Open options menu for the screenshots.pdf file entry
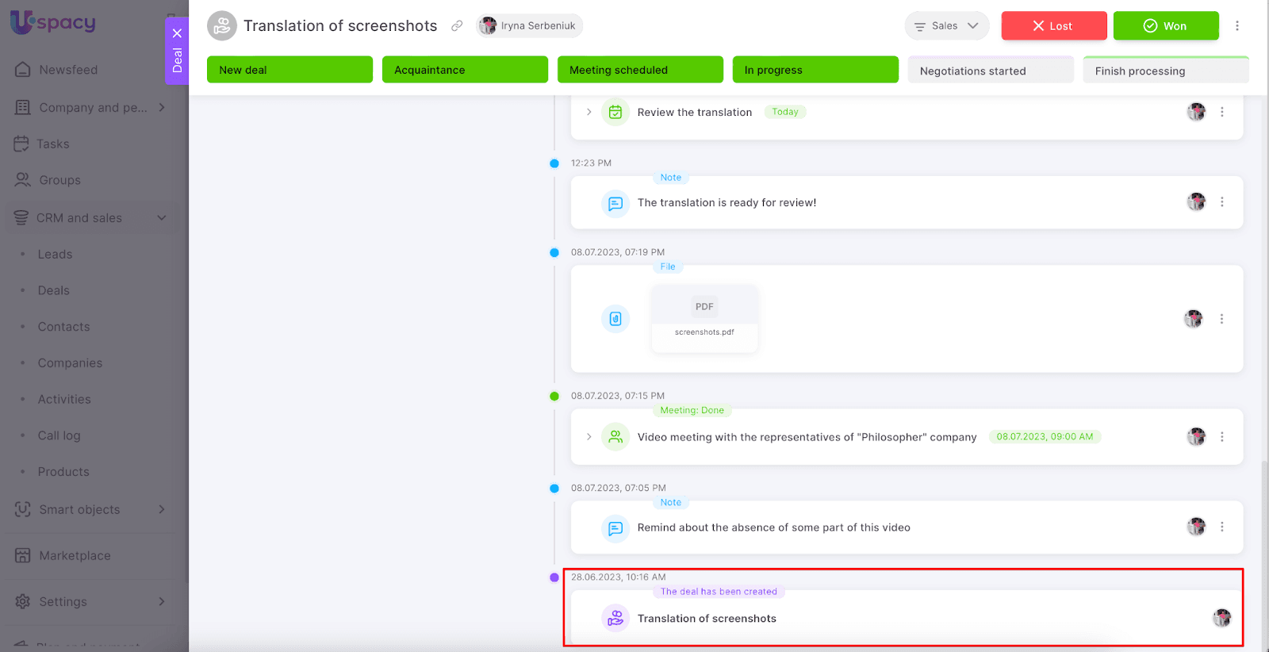 (x=1221, y=319)
